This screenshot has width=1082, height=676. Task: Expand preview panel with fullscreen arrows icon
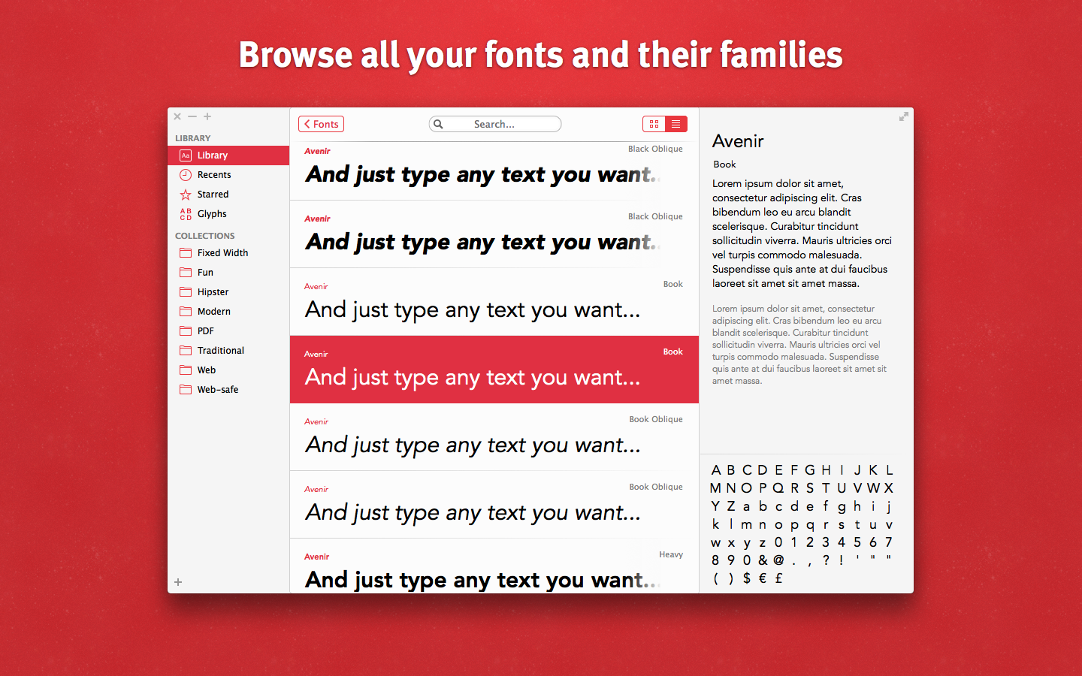tap(904, 116)
